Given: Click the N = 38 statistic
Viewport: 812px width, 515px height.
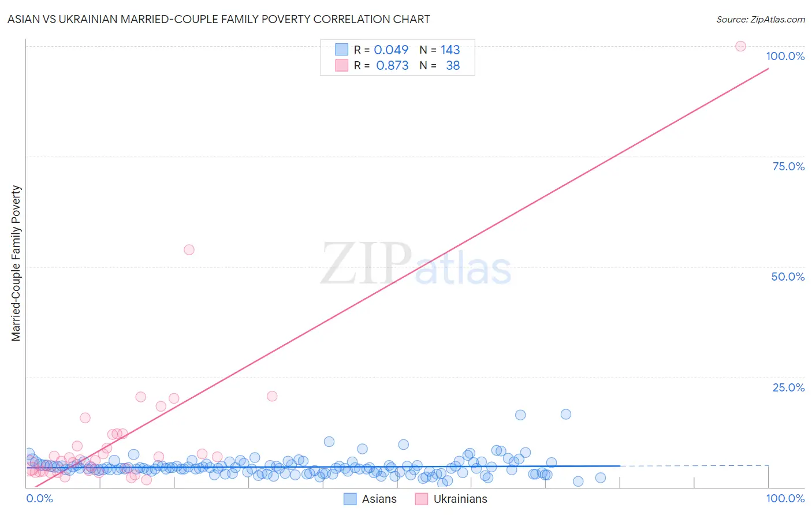Looking at the screenshot, I should pos(440,65).
